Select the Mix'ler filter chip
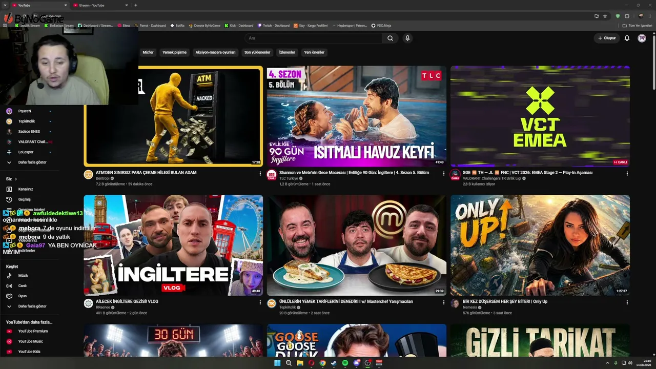 pos(148,52)
